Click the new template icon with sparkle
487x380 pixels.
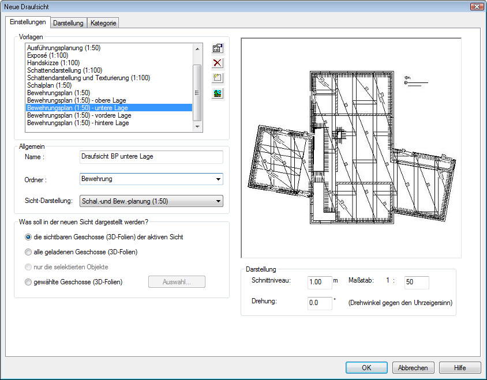pos(218,78)
